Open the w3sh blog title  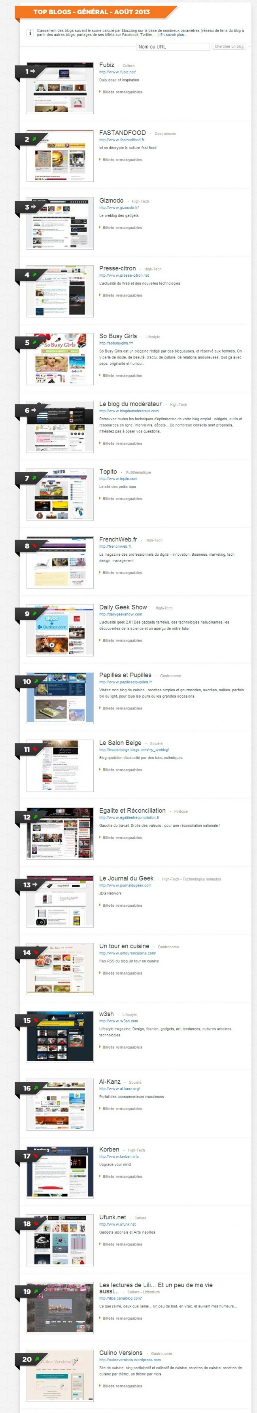106,1014
